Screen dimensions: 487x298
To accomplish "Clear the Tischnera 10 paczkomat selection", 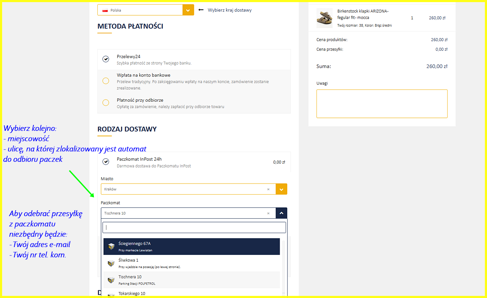I will pyautogui.click(x=268, y=214).
